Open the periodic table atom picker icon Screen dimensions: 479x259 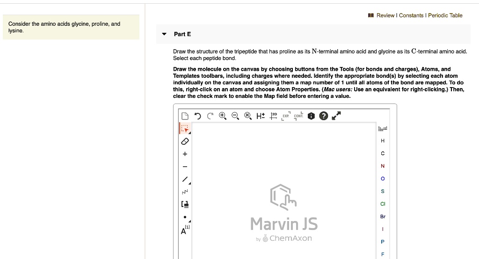pyautogui.click(x=383, y=128)
